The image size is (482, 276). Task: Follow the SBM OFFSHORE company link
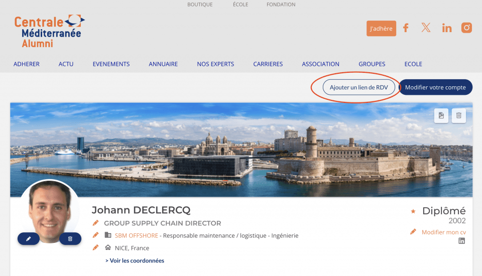pyautogui.click(x=137, y=236)
